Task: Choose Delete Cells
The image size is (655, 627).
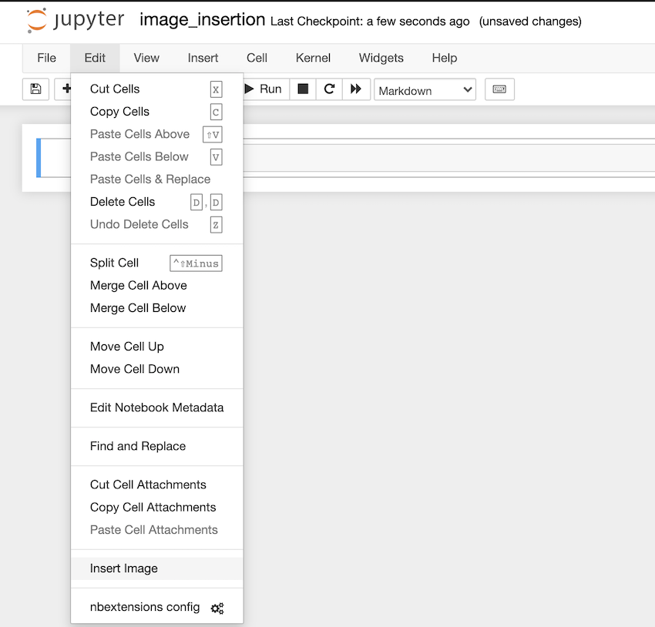Action: 156,202
